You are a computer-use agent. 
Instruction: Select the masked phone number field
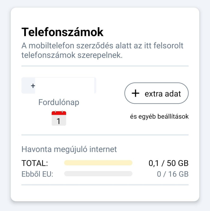[65, 85]
